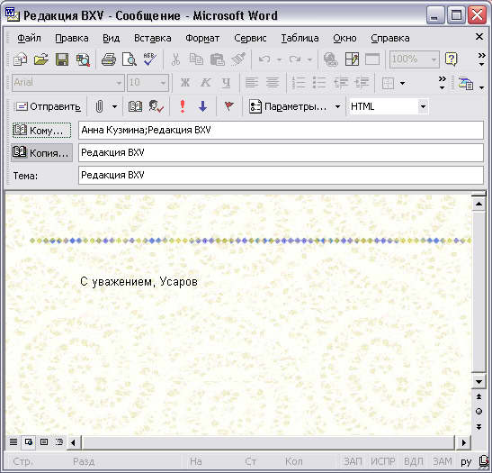
Task: Click the message flag icon
Action: click(229, 106)
